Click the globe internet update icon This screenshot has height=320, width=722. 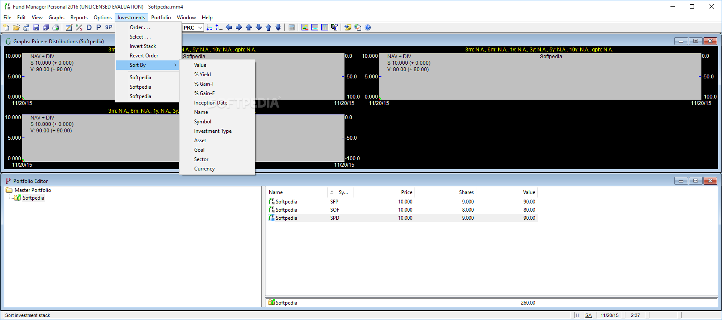pyautogui.click(x=358, y=27)
